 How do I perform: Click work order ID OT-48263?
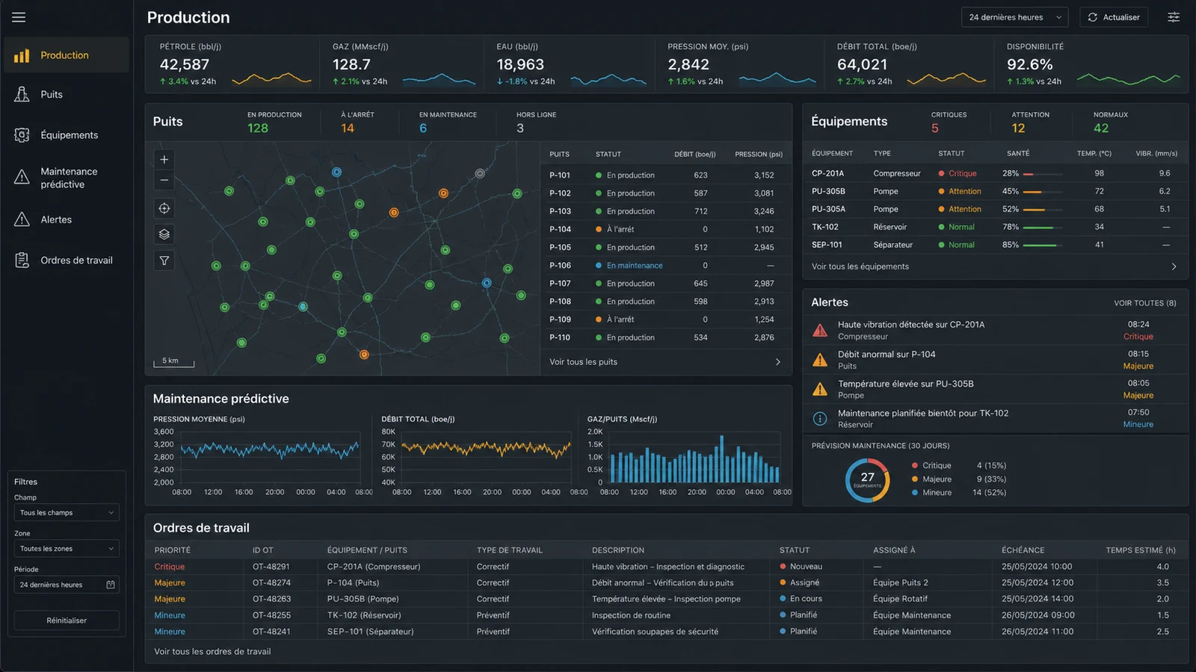point(271,599)
